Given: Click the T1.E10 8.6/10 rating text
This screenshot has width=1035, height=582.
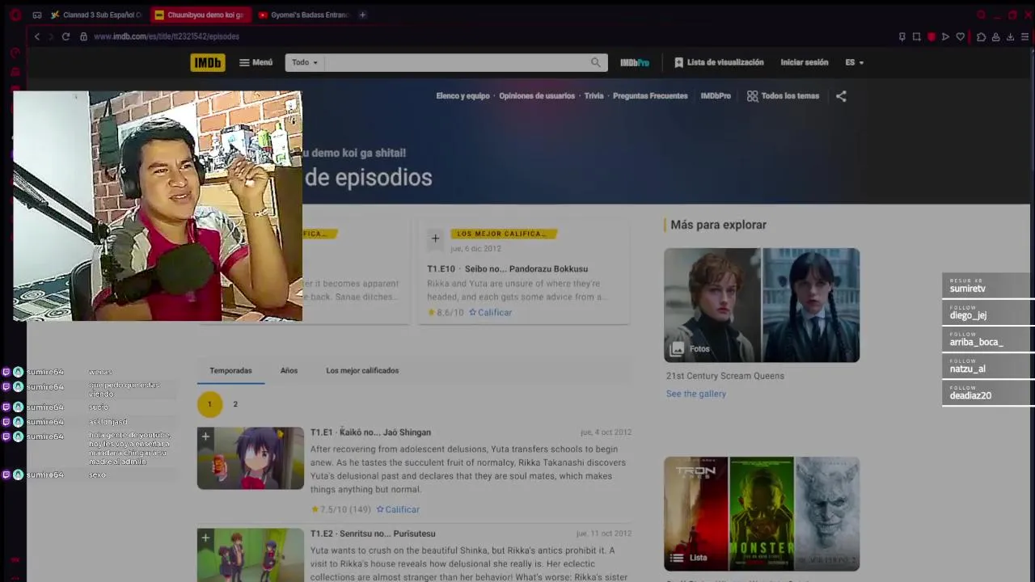Looking at the screenshot, I should coord(446,312).
